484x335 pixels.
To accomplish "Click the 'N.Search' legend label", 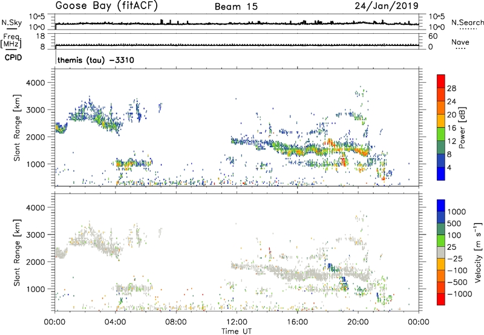I will click(x=467, y=22).
